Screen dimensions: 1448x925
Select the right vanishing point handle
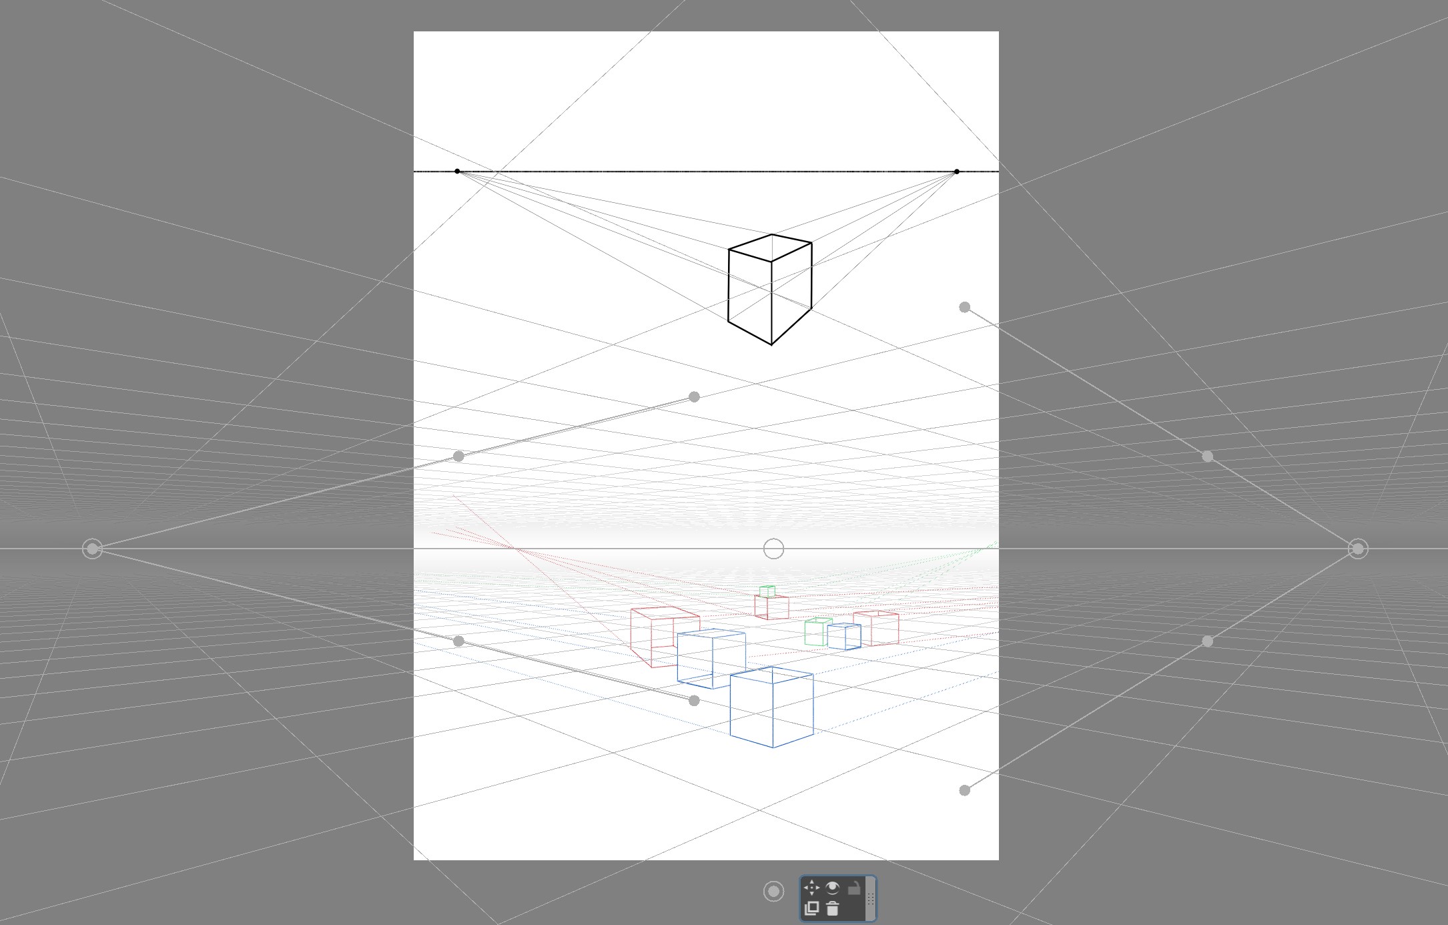(1358, 549)
